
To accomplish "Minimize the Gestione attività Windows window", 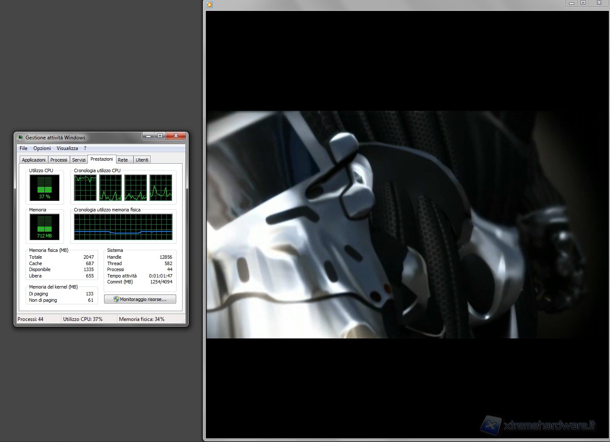I will click(148, 136).
